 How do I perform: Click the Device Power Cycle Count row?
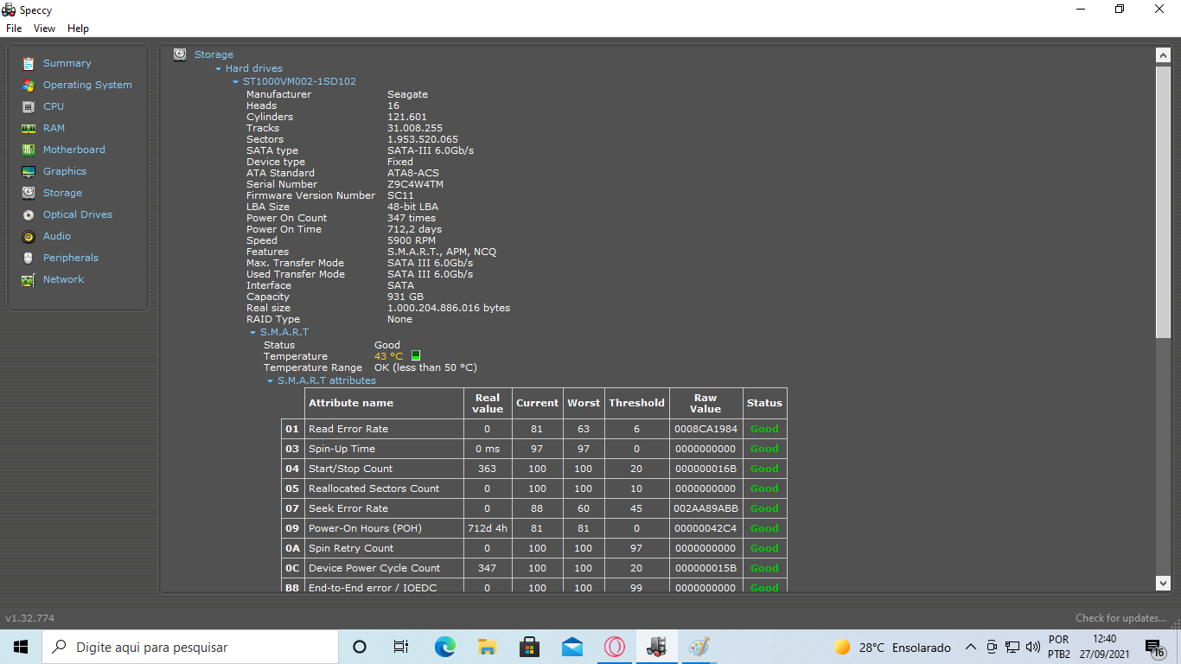click(534, 568)
